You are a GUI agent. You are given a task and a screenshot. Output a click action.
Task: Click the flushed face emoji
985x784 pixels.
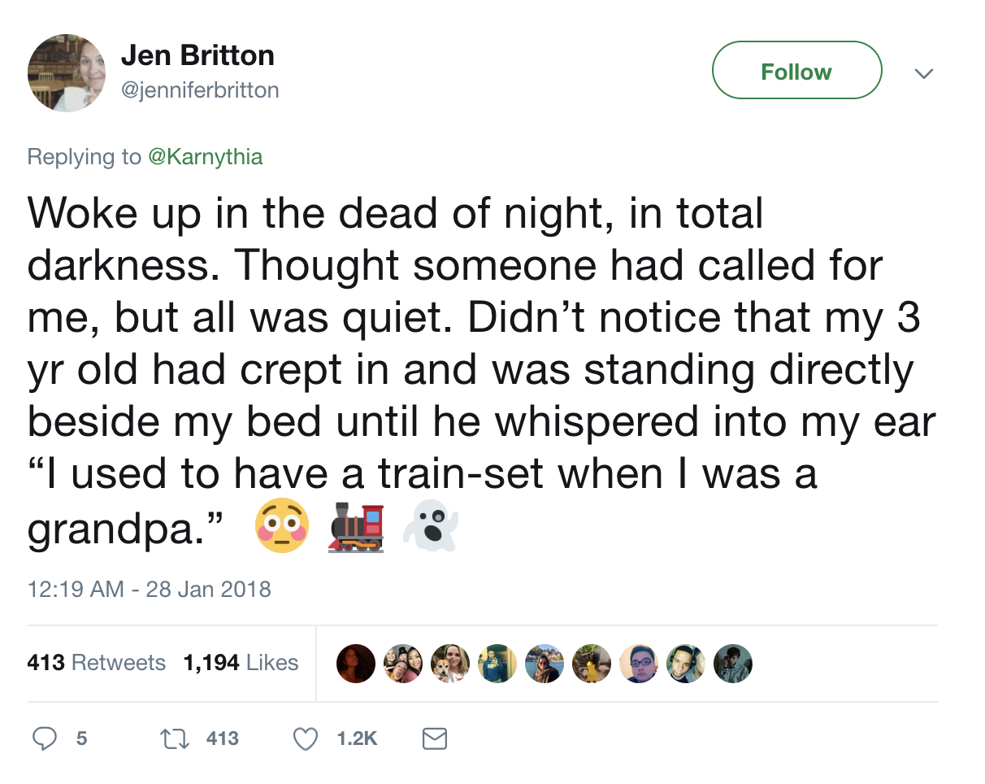coord(282,525)
